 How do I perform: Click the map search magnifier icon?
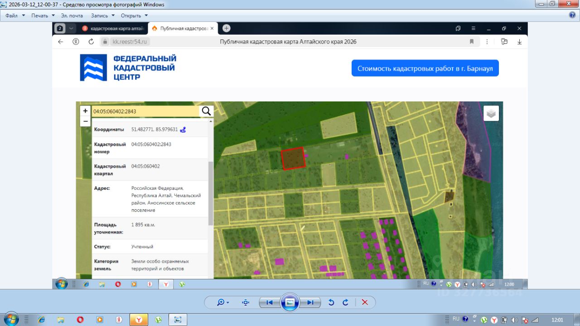(207, 111)
